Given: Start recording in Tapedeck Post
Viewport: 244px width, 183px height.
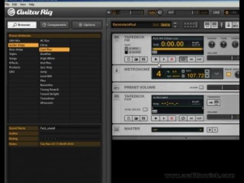Looking at the screenshot, I should pyautogui.click(x=172, y=118).
